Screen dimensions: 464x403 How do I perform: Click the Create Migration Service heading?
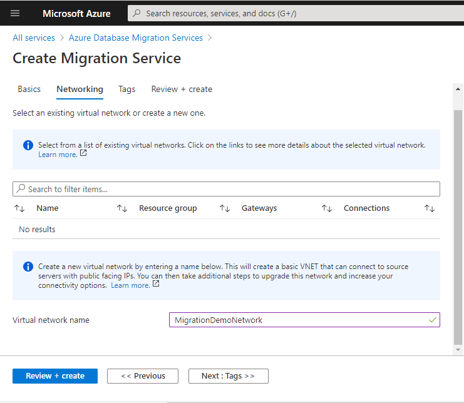point(97,58)
